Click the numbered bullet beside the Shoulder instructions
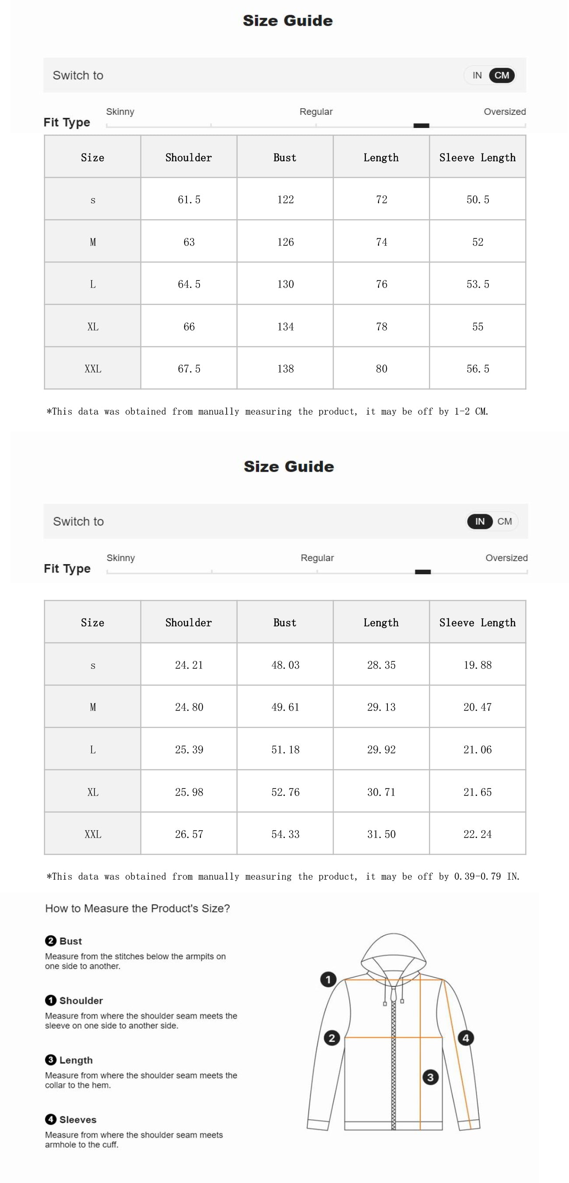Image resolution: width=569 pixels, height=1183 pixels. tap(50, 1000)
